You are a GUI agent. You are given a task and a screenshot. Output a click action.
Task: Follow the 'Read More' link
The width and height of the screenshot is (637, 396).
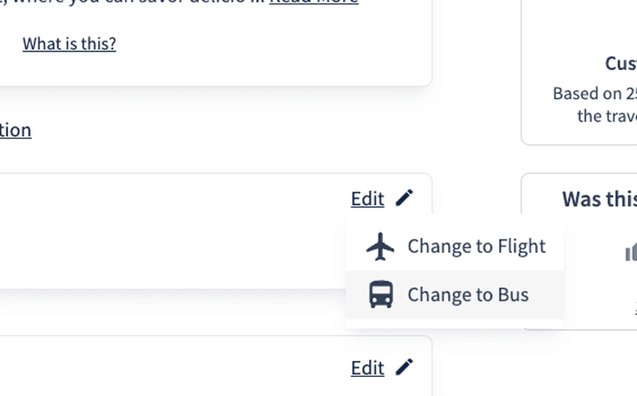tap(314, 2)
